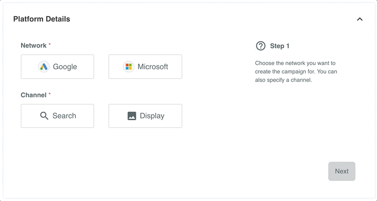
Task: Click the red asterisk beside Network
Action: click(50, 44)
